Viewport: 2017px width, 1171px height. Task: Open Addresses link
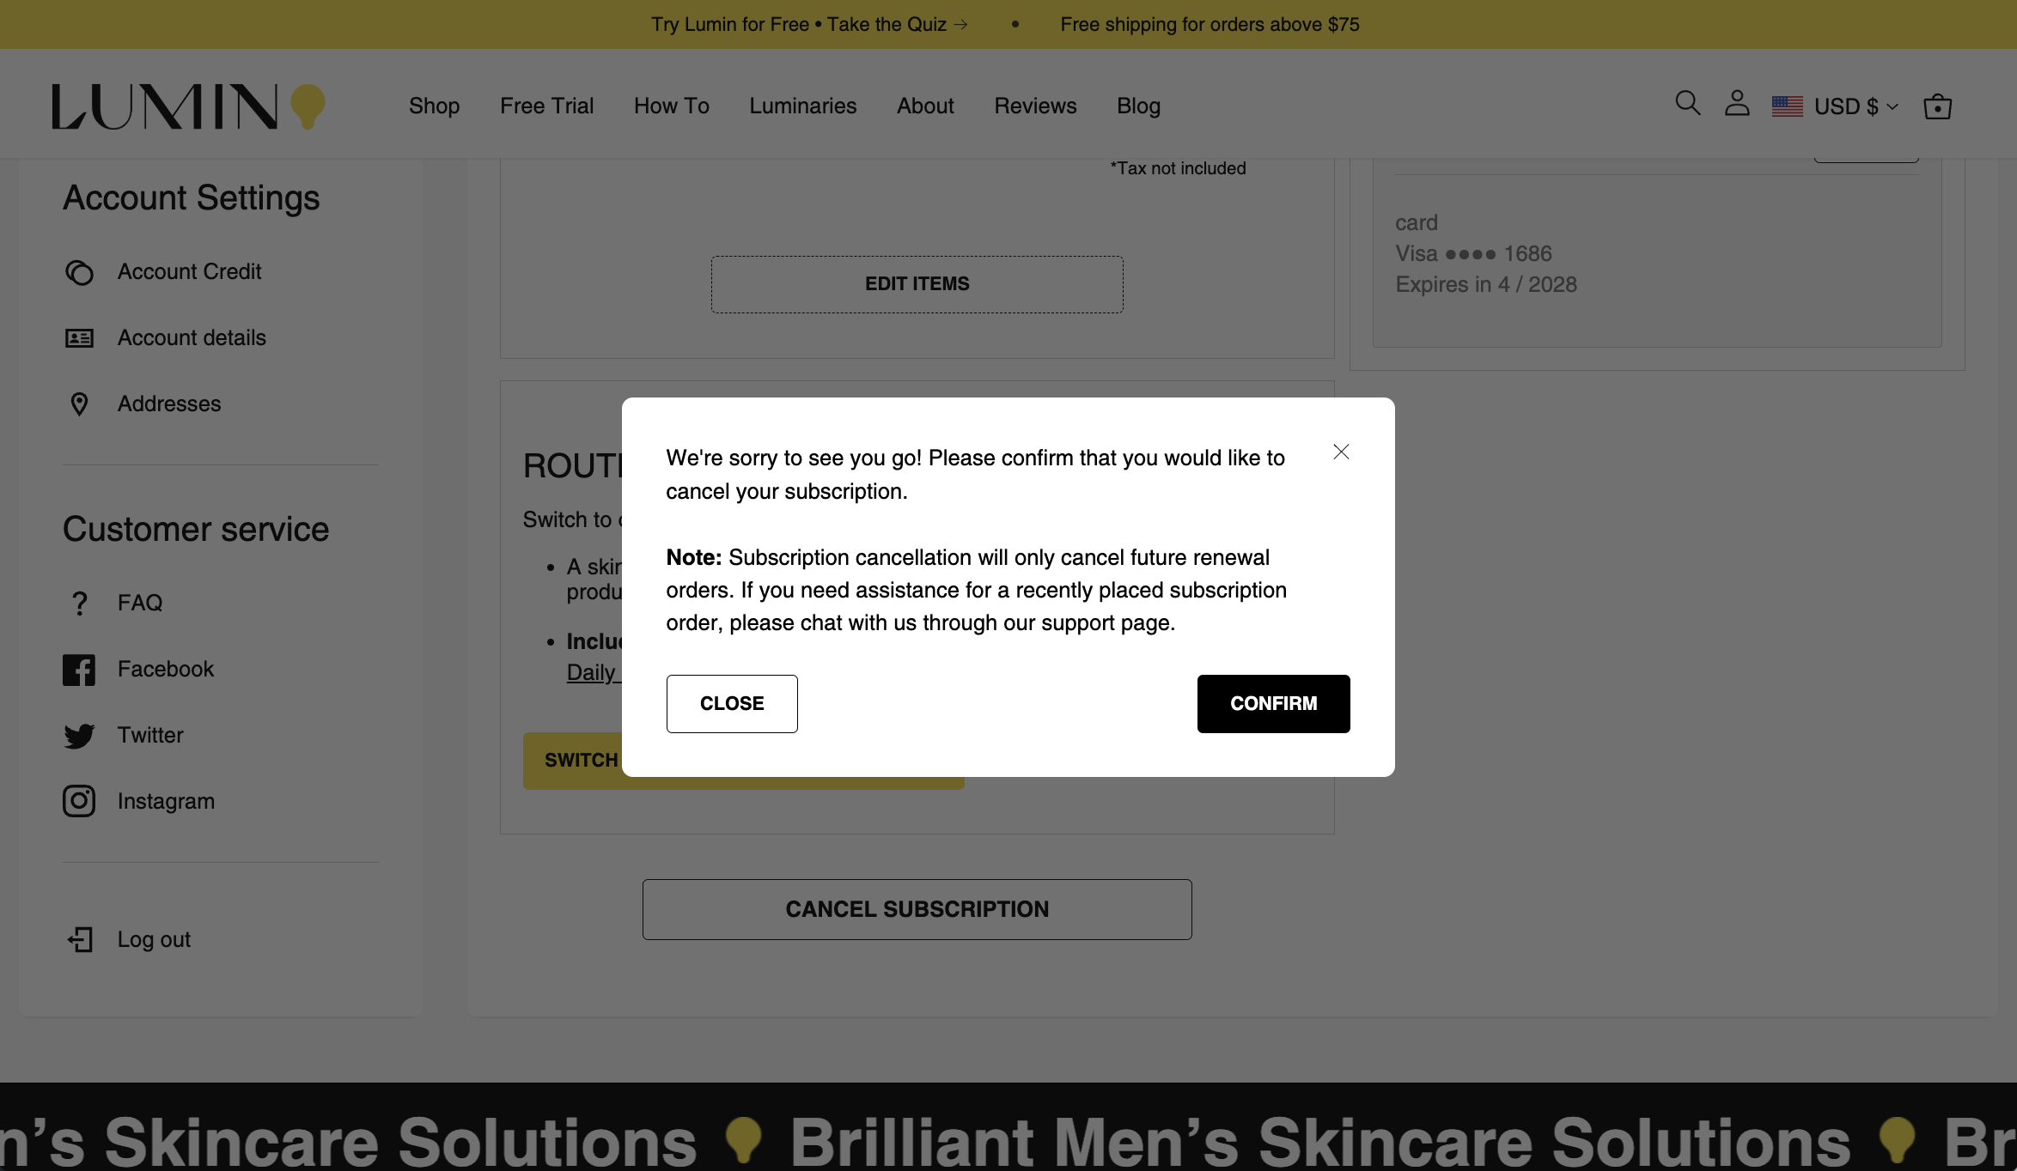pyautogui.click(x=169, y=404)
